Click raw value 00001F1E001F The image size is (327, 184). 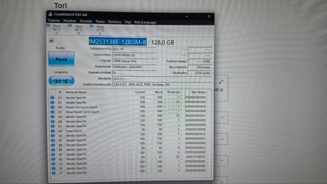tap(196, 157)
